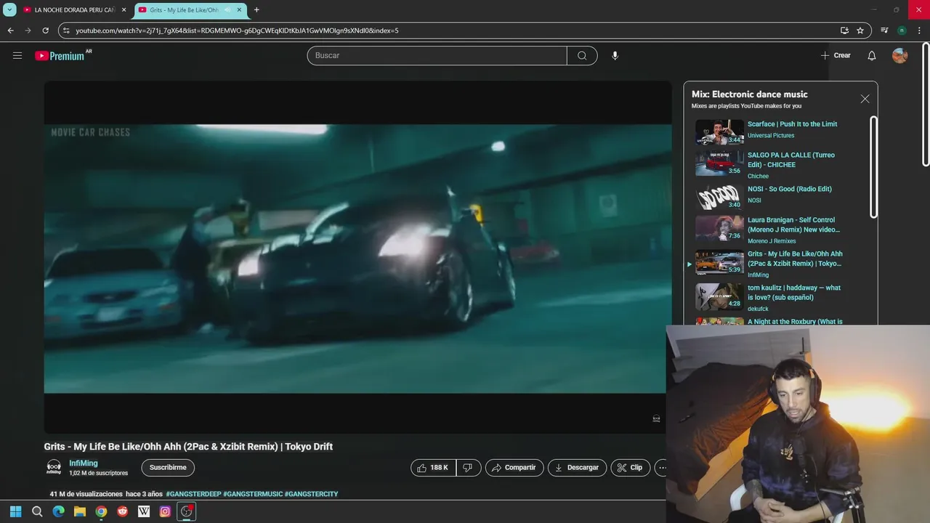This screenshot has width=930, height=523.
Task: Launch Microsoft Edge from taskbar
Action: point(58,511)
